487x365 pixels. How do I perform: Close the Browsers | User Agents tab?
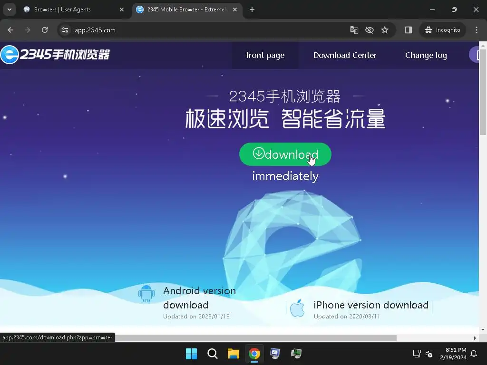(122, 10)
